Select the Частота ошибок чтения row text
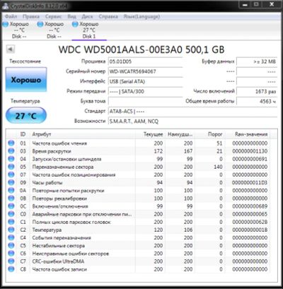This screenshot has height=289, width=283. pos(59,143)
